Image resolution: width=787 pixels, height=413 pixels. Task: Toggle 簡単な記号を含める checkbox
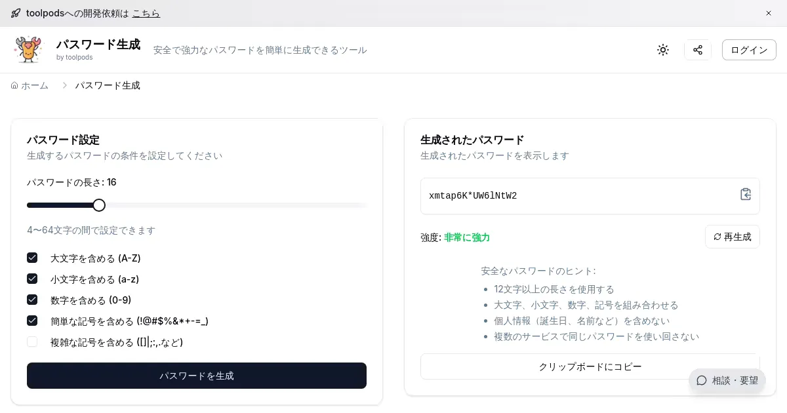pyautogui.click(x=32, y=321)
